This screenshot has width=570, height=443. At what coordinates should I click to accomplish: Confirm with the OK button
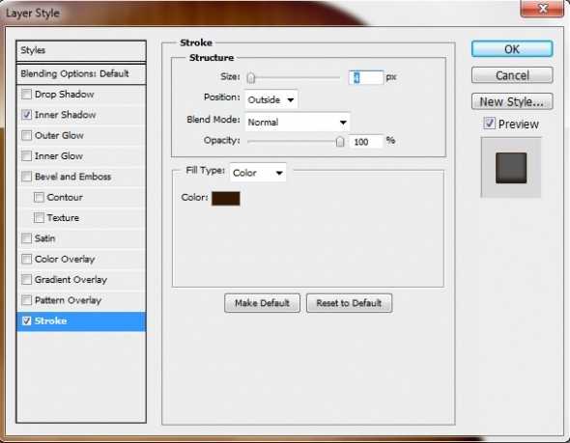(x=512, y=49)
